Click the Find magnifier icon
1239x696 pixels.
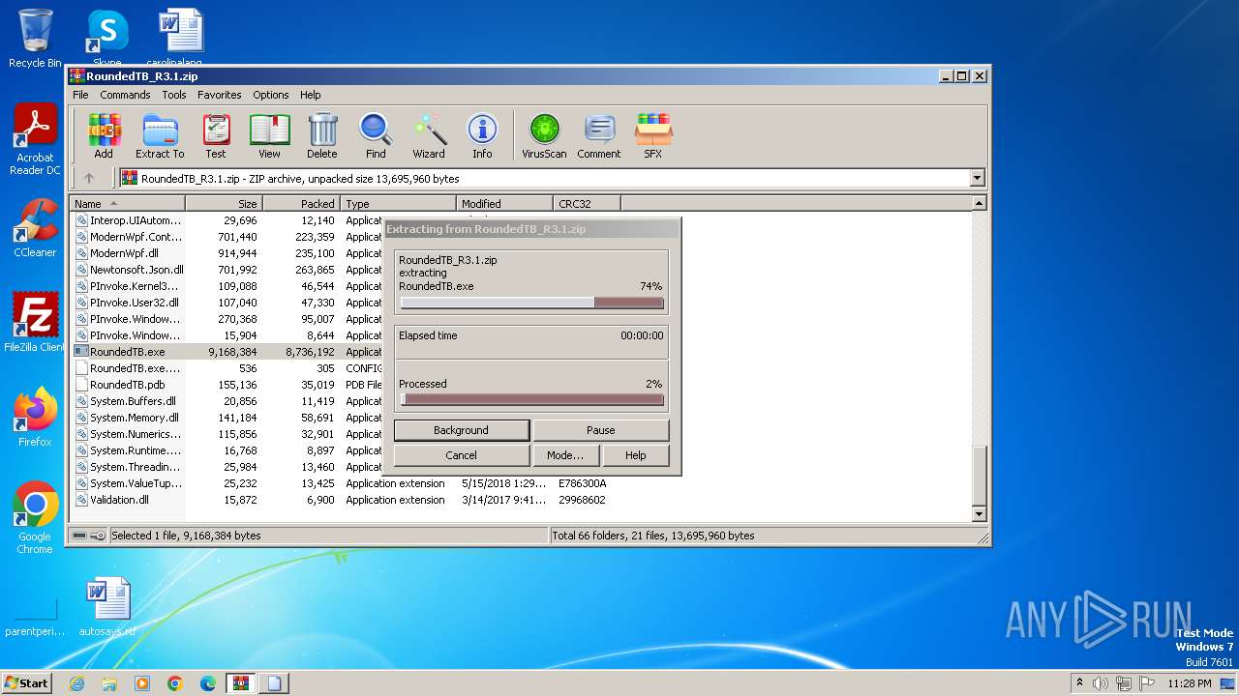[376, 135]
